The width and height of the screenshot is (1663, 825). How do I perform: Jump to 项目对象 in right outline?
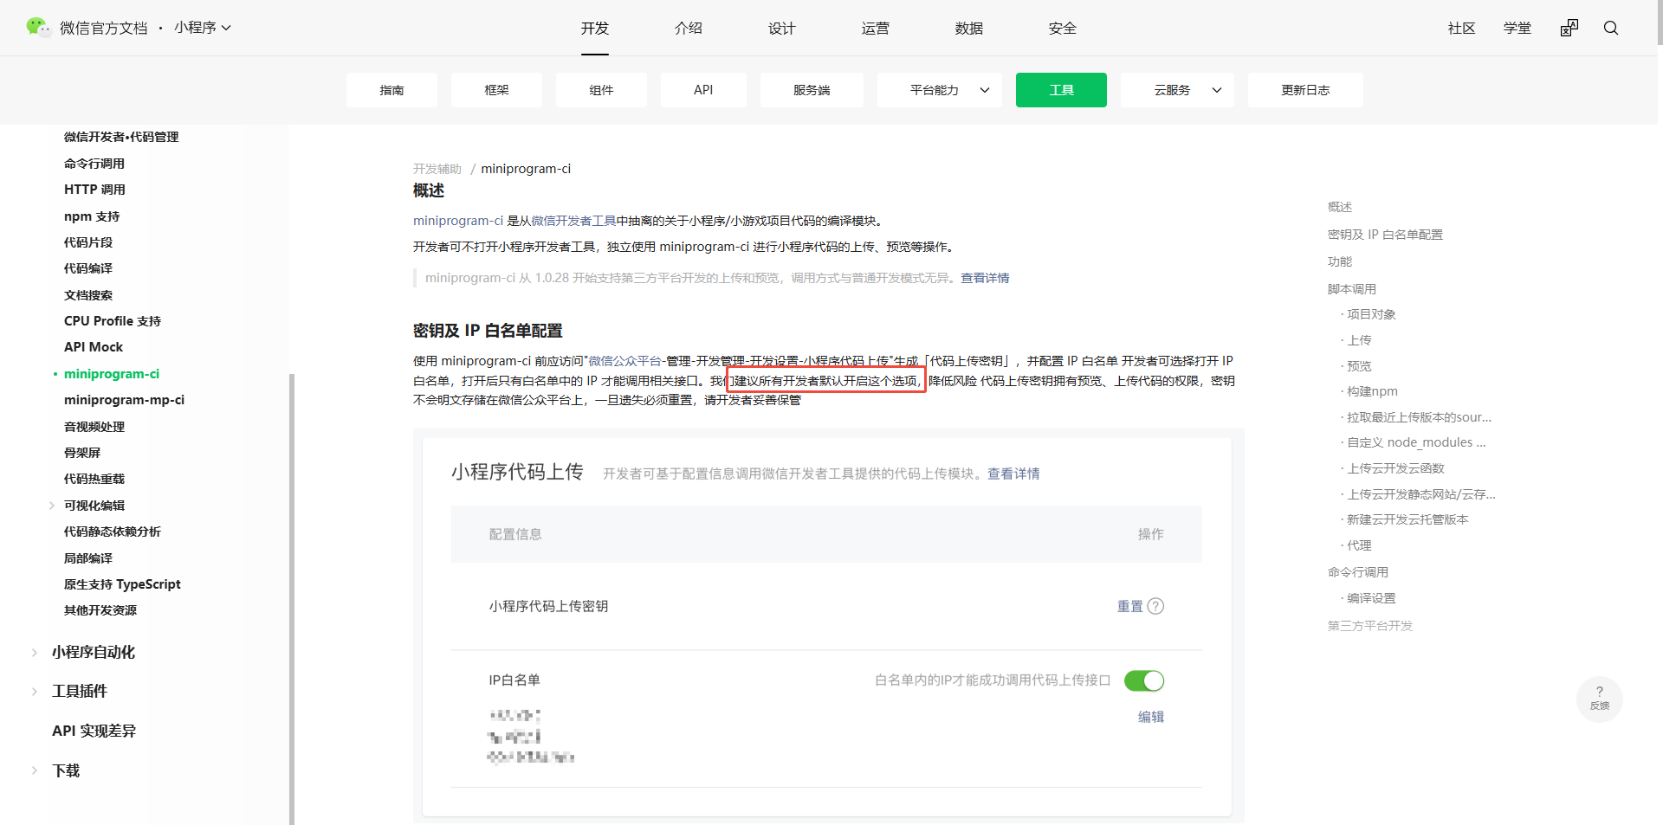(1371, 314)
